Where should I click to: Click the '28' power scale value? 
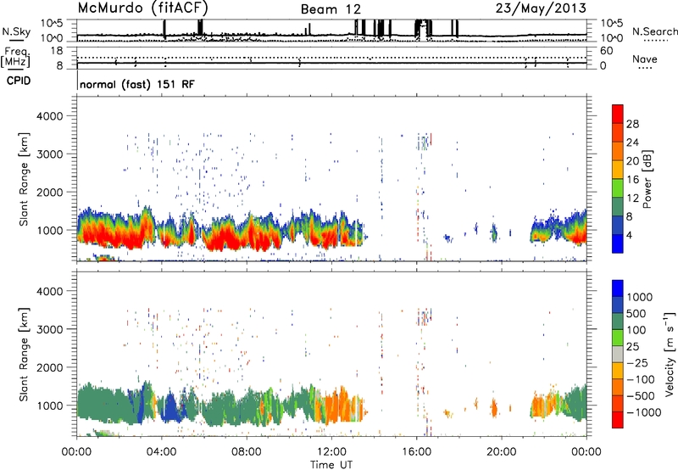tap(632, 124)
